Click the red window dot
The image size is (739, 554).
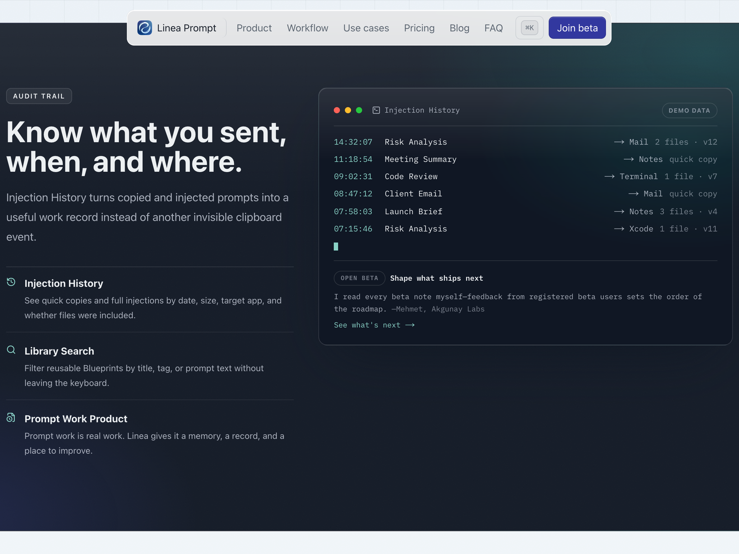click(337, 110)
